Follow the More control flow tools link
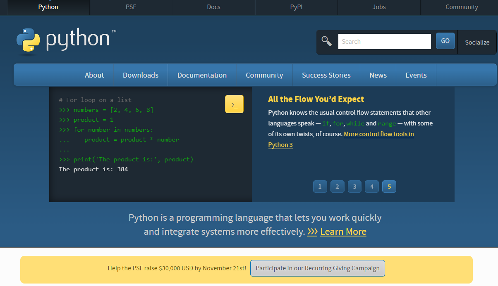Screen dimensions: 498x286 pos(379,134)
